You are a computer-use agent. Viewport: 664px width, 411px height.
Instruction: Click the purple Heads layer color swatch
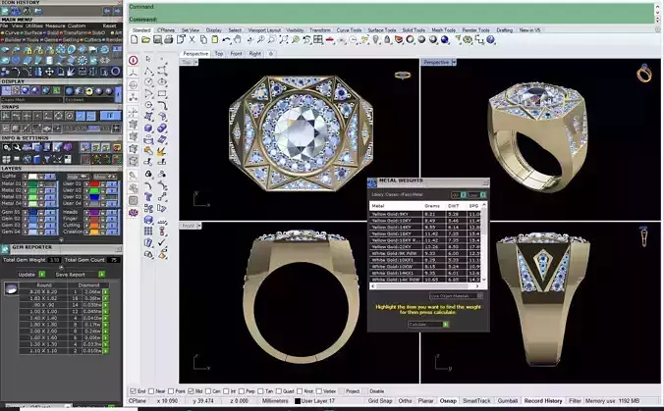point(94,213)
